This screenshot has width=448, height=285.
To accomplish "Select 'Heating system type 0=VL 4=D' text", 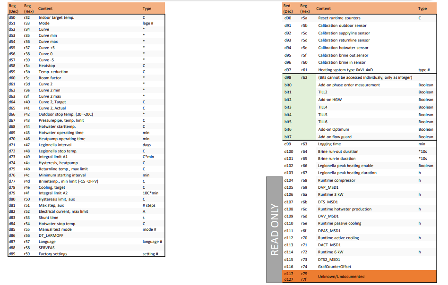I will (345, 70).
